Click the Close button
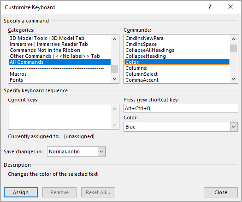The image size is (242, 202). pyautogui.click(x=221, y=192)
